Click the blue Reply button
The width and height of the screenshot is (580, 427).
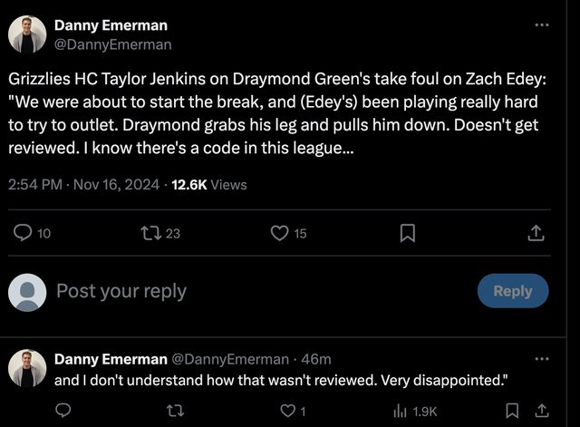(512, 290)
